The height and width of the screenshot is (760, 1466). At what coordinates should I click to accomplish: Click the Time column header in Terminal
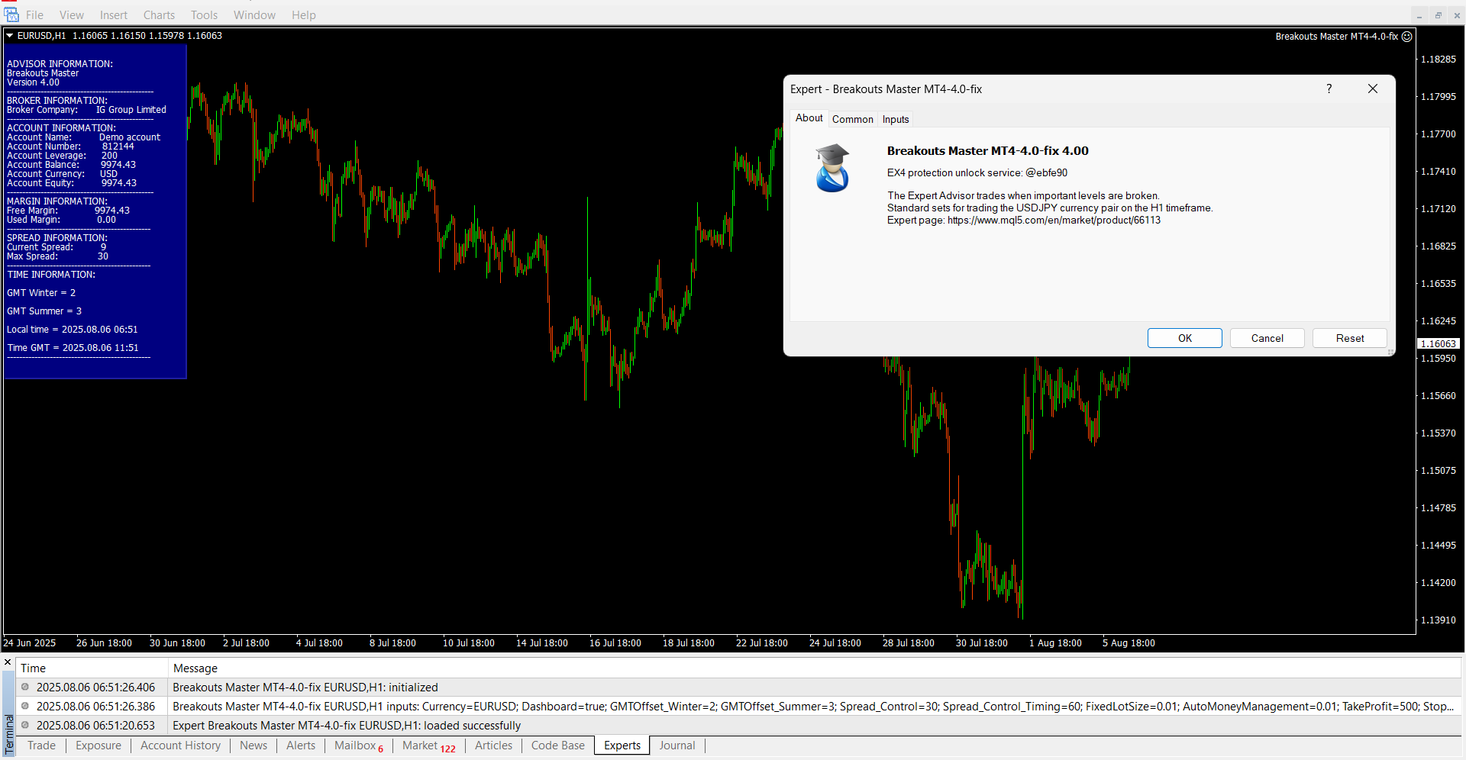(x=92, y=668)
